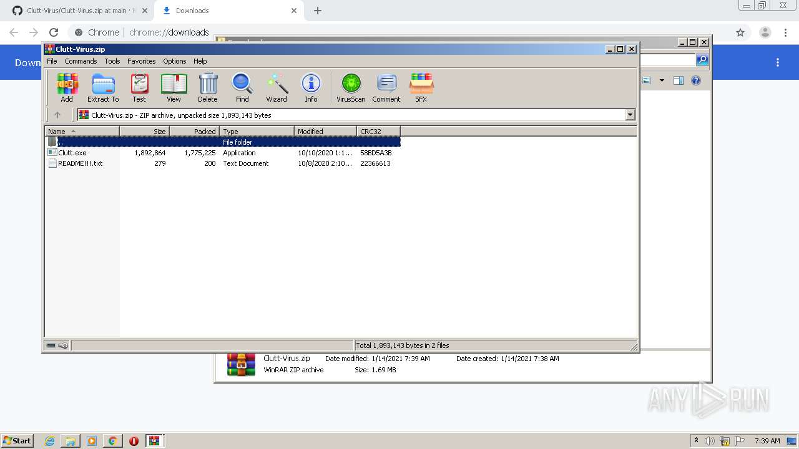
Task: Open Explorer help question mark icon
Action: pyautogui.click(x=696, y=80)
